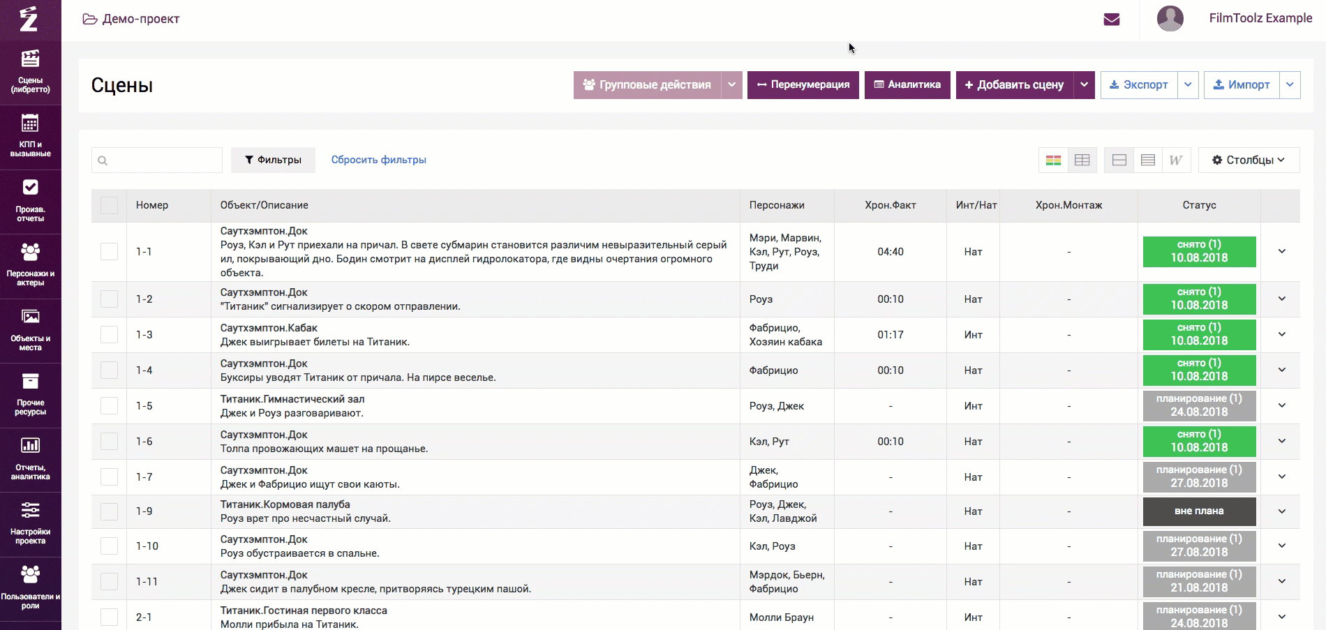Click Сбросить фильтры link

[x=378, y=160]
